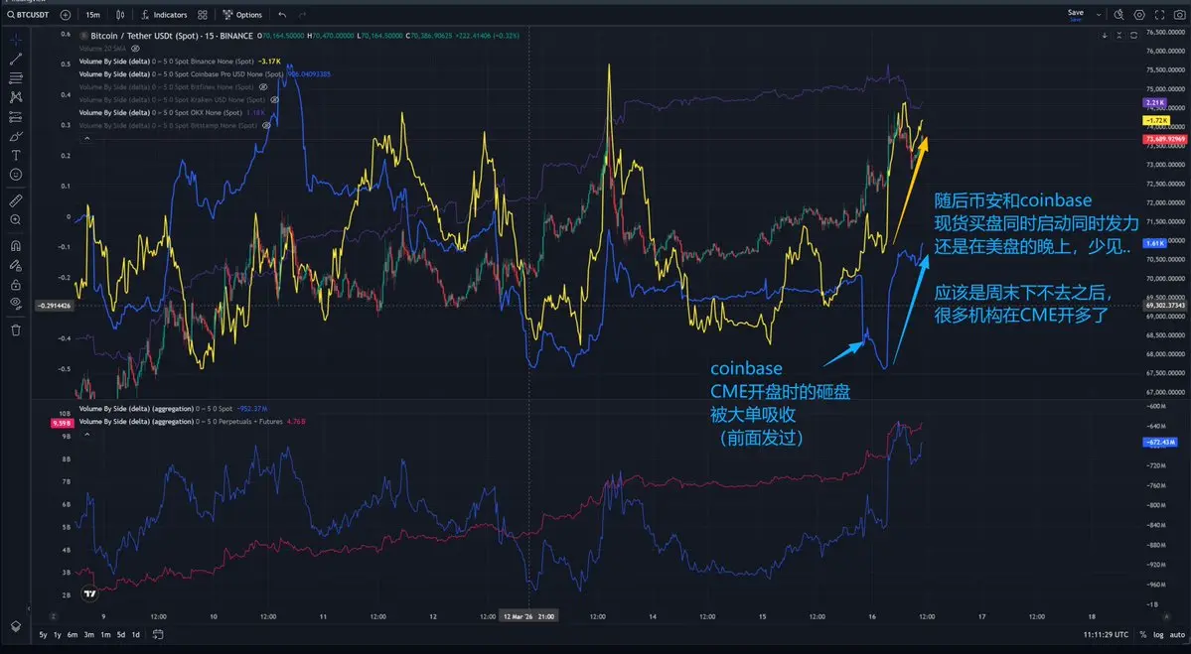This screenshot has width=1191, height=654.
Task: Select the trend line drawing tool
Action: pos(16,59)
